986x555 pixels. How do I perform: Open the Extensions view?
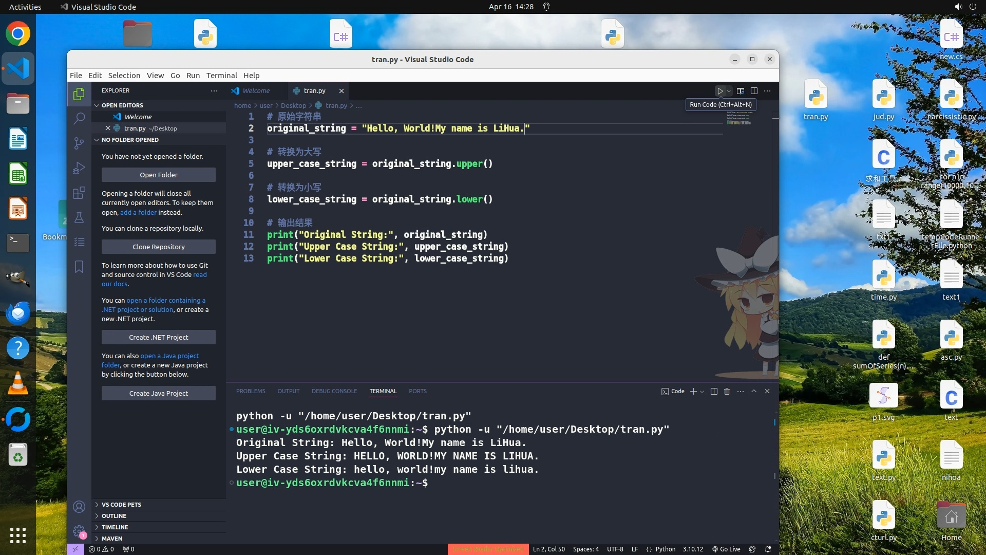tap(79, 193)
